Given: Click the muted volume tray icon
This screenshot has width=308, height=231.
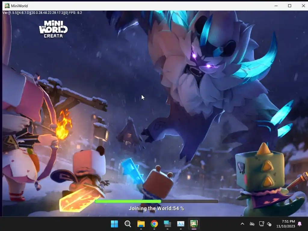Looking at the screenshot, I should point(269,224).
